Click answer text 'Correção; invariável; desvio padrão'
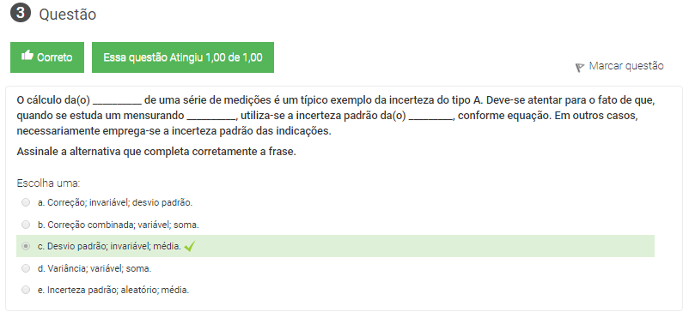Viewport: 683px width, 312px height. (119, 202)
